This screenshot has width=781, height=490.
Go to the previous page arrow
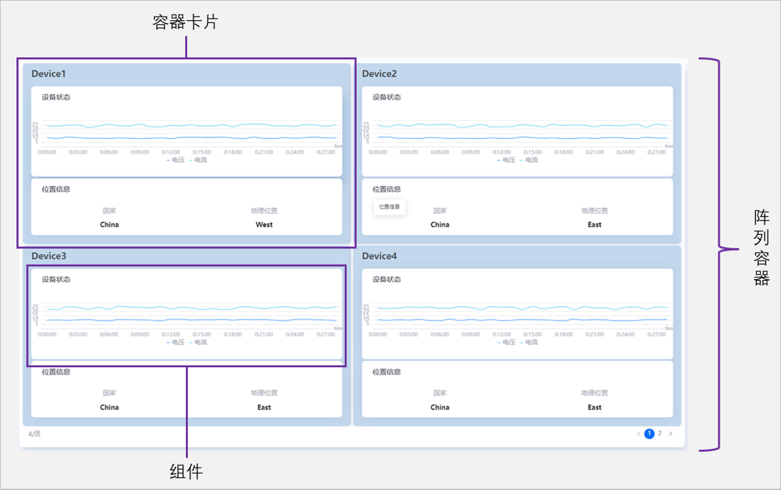point(638,434)
